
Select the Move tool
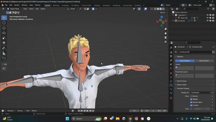(4, 28)
